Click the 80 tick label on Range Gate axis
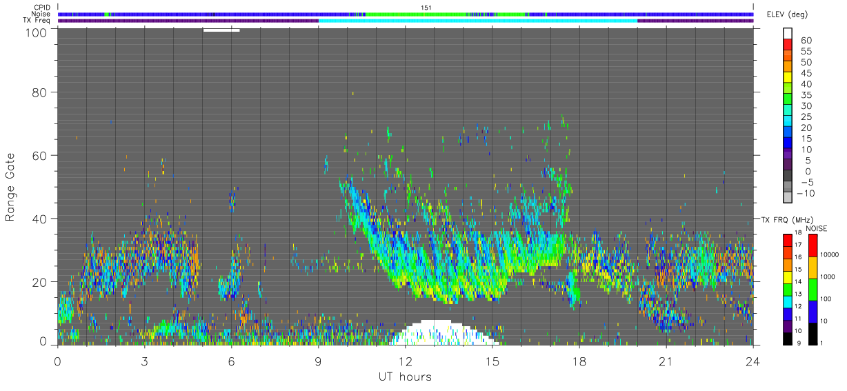This screenshot has width=847, height=391. pyautogui.click(x=39, y=92)
